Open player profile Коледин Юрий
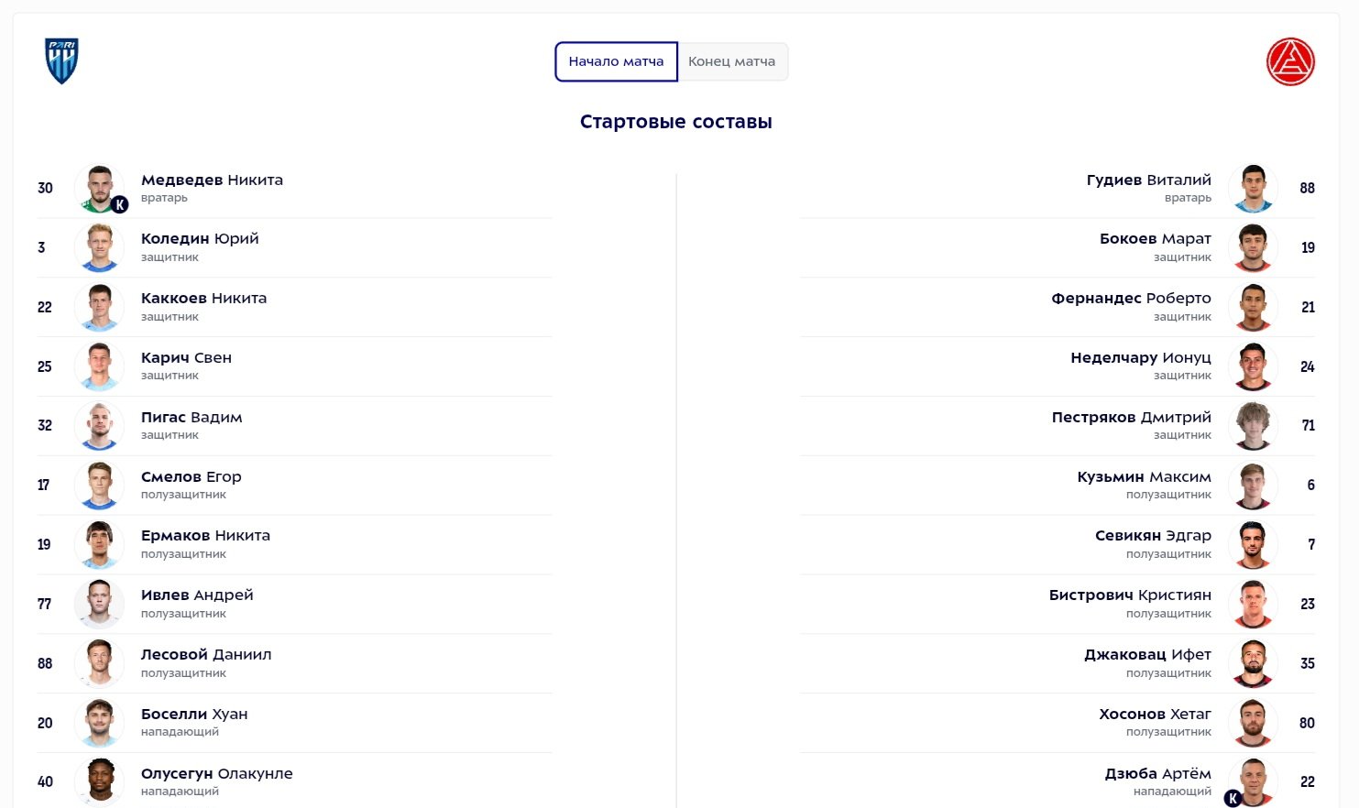Viewport: 1359px width, 808px height. (200, 239)
